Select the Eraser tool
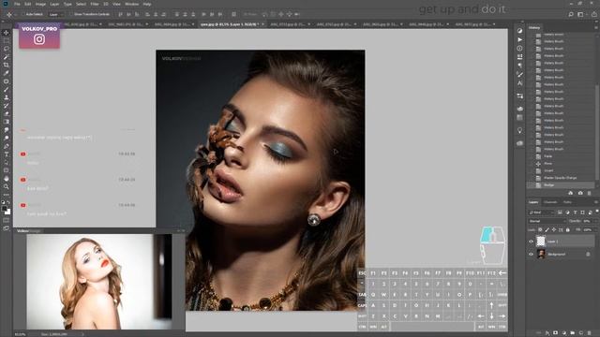The width and height of the screenshot is (600, 337). pos(7,113)
